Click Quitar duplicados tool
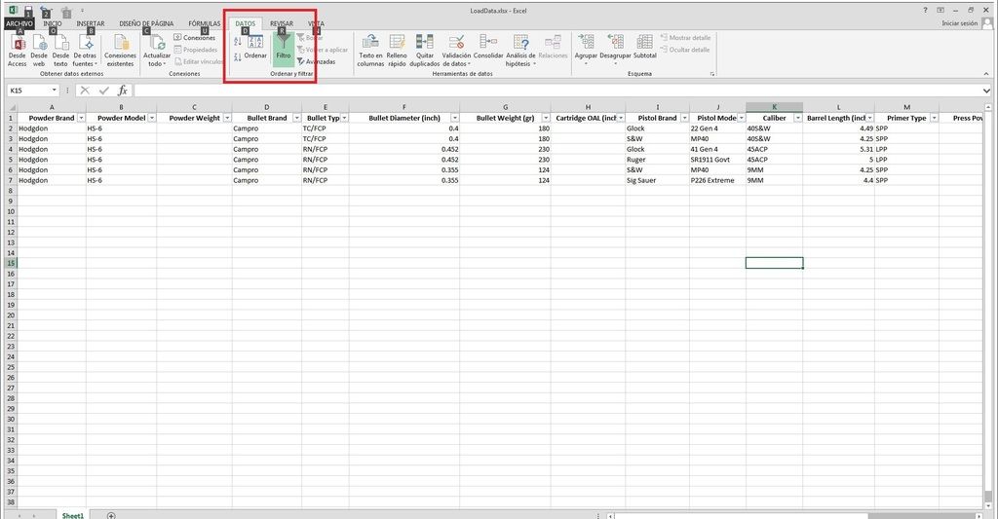The image size is (998, 519). [x=425, y=51]
